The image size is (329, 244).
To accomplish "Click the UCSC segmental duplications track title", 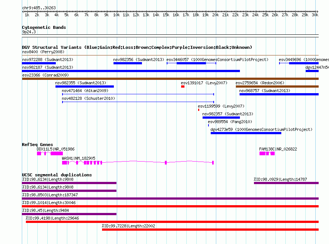I will click(57, 175).
